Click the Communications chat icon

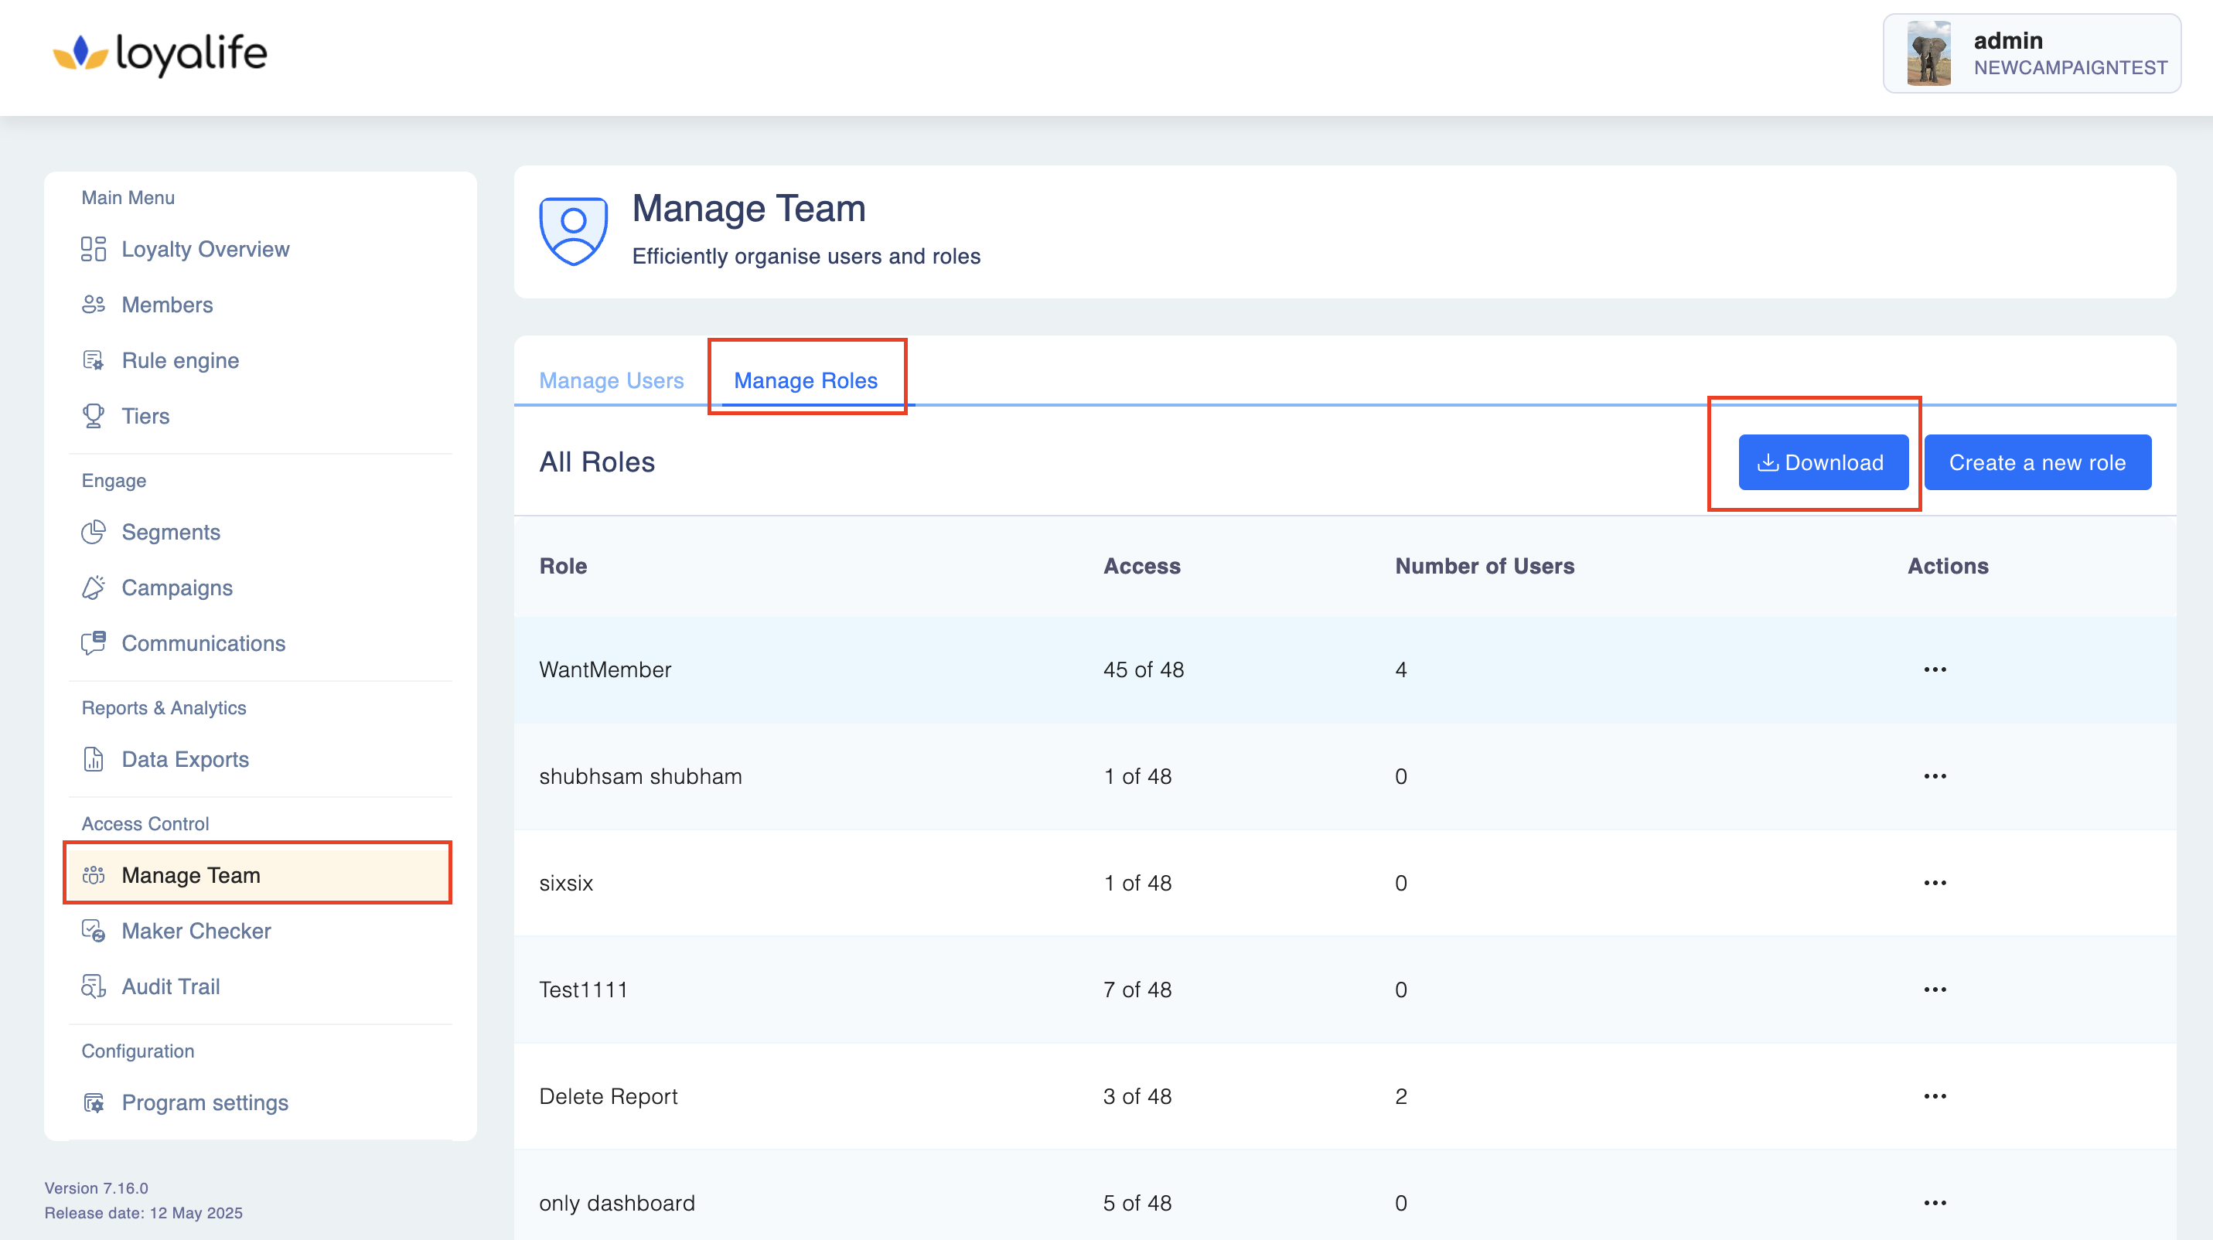pos(93,643)
